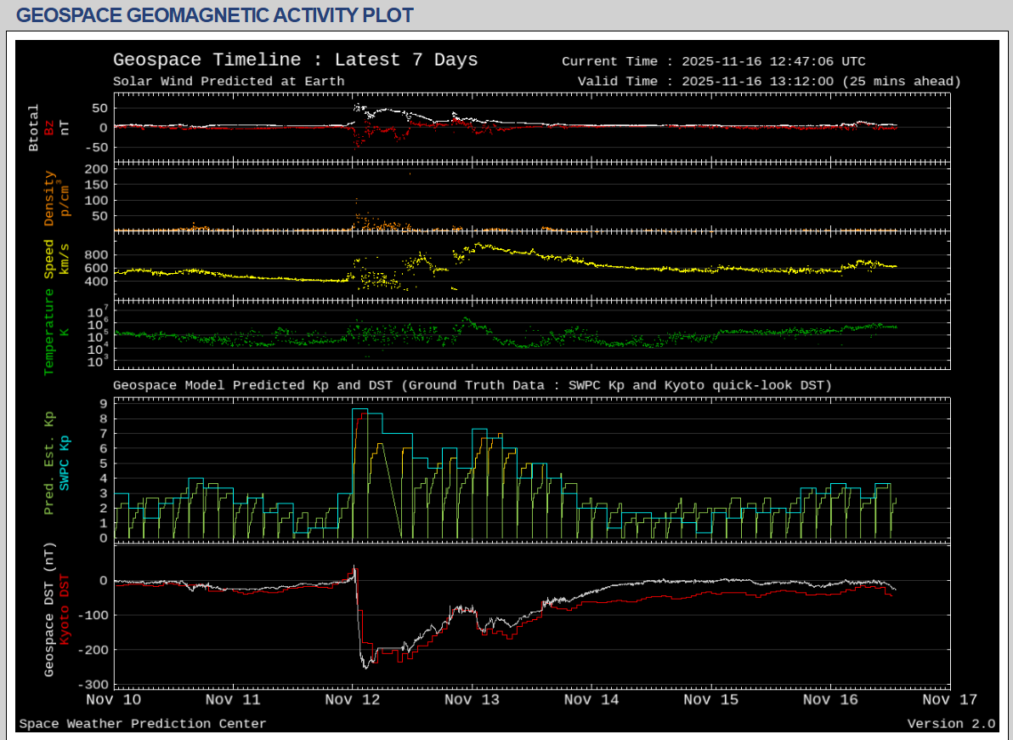Click the red Bz axis label
The width and height of the screenshot is (1013, 740).
(49, 128)
